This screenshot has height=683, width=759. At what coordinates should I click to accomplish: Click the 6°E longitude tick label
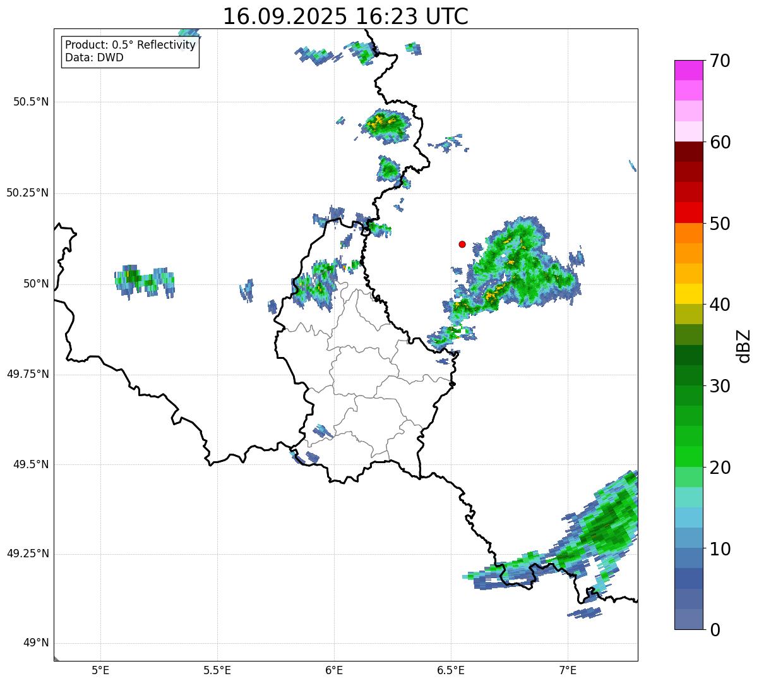pos(334,669)
